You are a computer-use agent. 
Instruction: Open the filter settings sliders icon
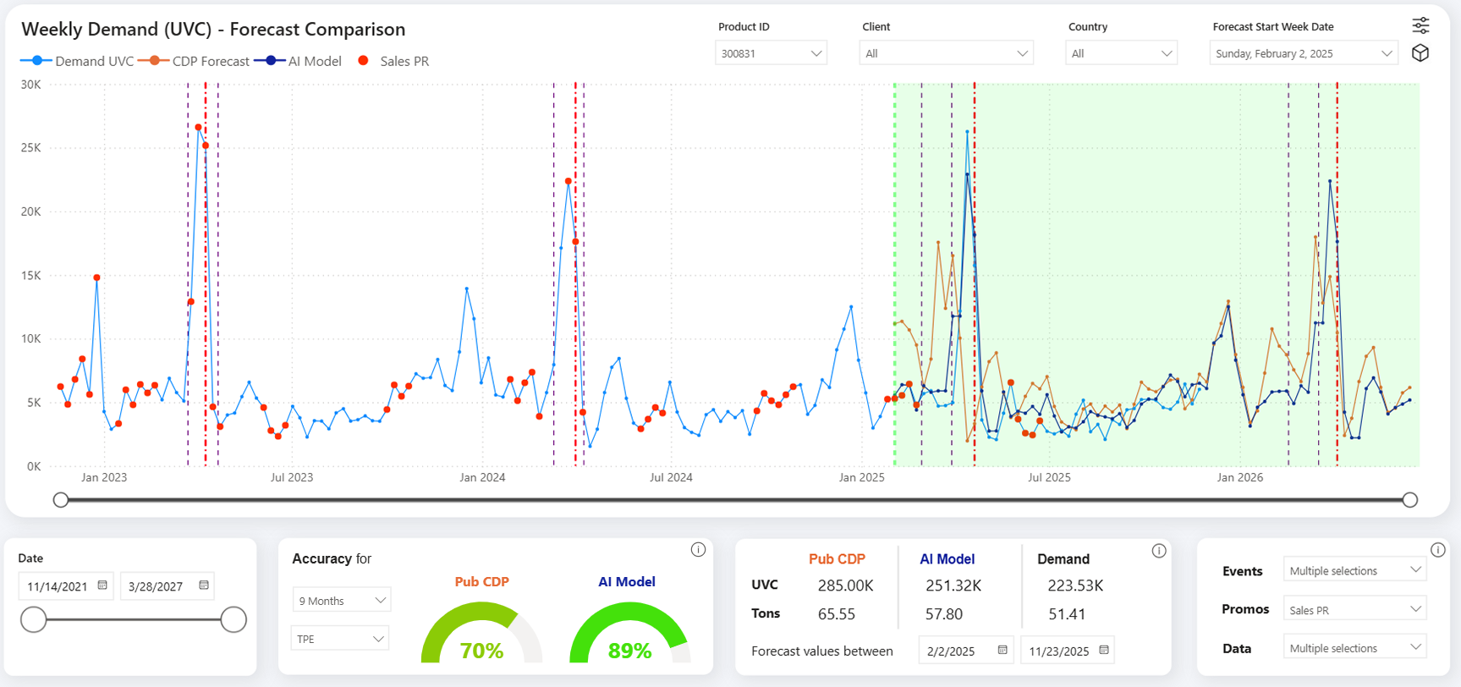coord(1420,25)
